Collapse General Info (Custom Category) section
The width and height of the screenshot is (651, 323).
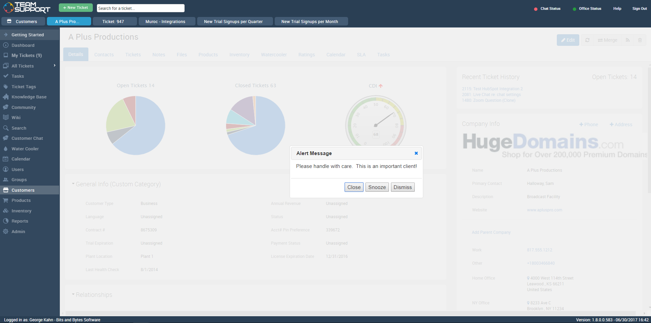[73, 184]
